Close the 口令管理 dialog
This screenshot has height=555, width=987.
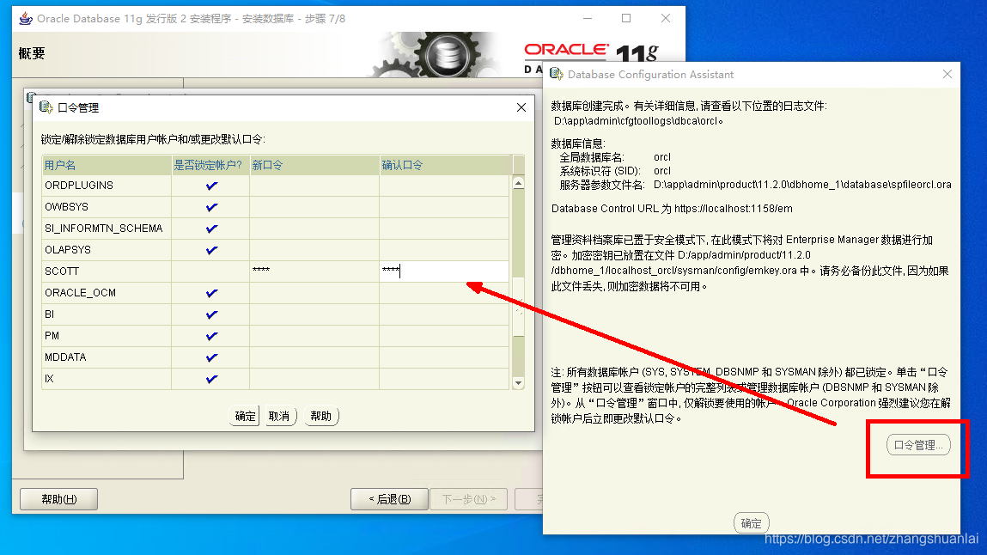(521, 107)
